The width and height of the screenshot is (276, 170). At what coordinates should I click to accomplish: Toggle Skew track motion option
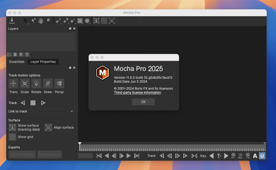pyautogui.click(x=48, y=84)
